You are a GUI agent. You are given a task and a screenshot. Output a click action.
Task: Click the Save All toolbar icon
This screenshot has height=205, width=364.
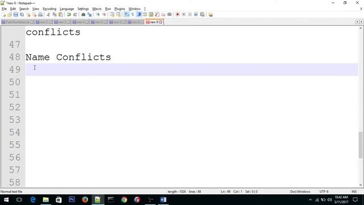coord(22,15)
